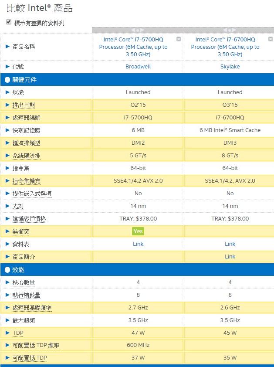The image size is (274, 367).
Task: Select the DMI3 bus type cell
Action: 230,143
